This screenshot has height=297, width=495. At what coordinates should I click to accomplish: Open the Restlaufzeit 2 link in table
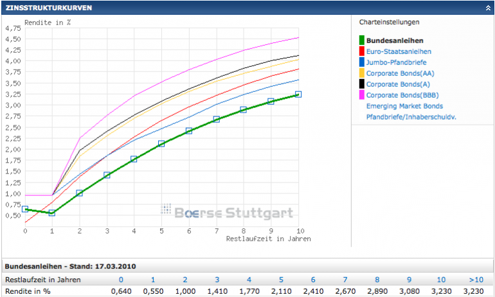tap(185, 280)
